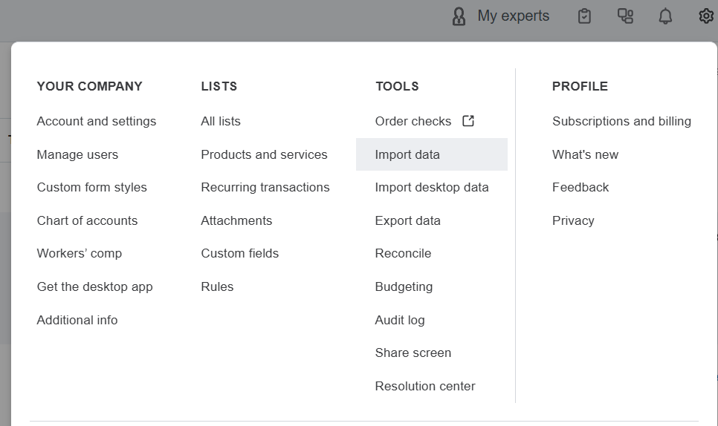Image resolution: width=718 pixels, height=426 pixels.
Task: Click the external link icon beside Order checks
Action: pos(468,121)
